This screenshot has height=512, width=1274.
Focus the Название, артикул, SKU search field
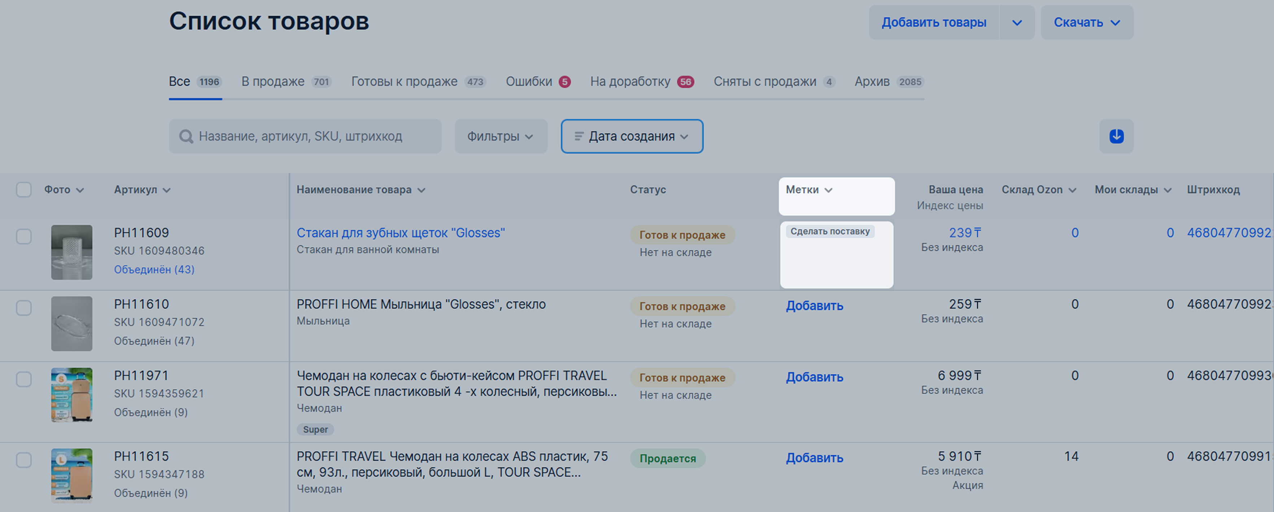305,136
